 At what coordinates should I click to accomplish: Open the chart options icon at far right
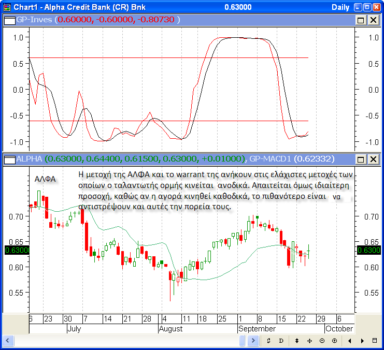click(375, 341)
